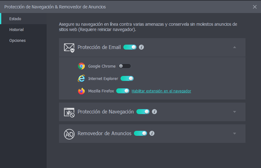Click the Protección de Email envelope icon
Screen dimensions: 261x168
69,47
